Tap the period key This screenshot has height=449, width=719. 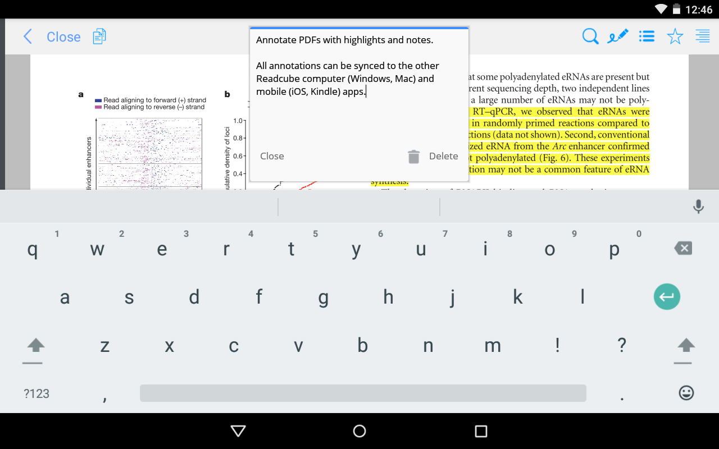click(622, 397)
